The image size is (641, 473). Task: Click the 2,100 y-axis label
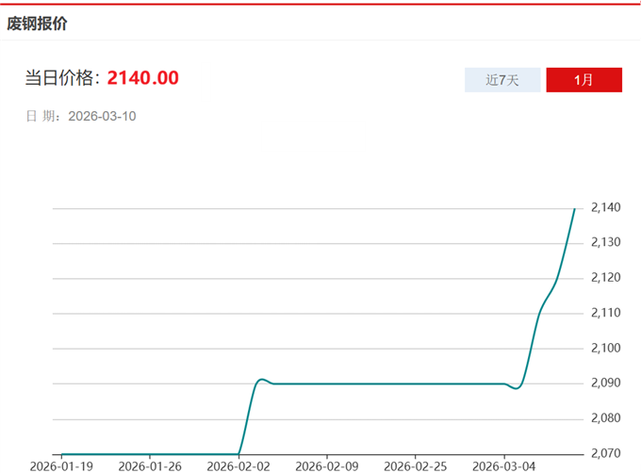click(605, 348)
